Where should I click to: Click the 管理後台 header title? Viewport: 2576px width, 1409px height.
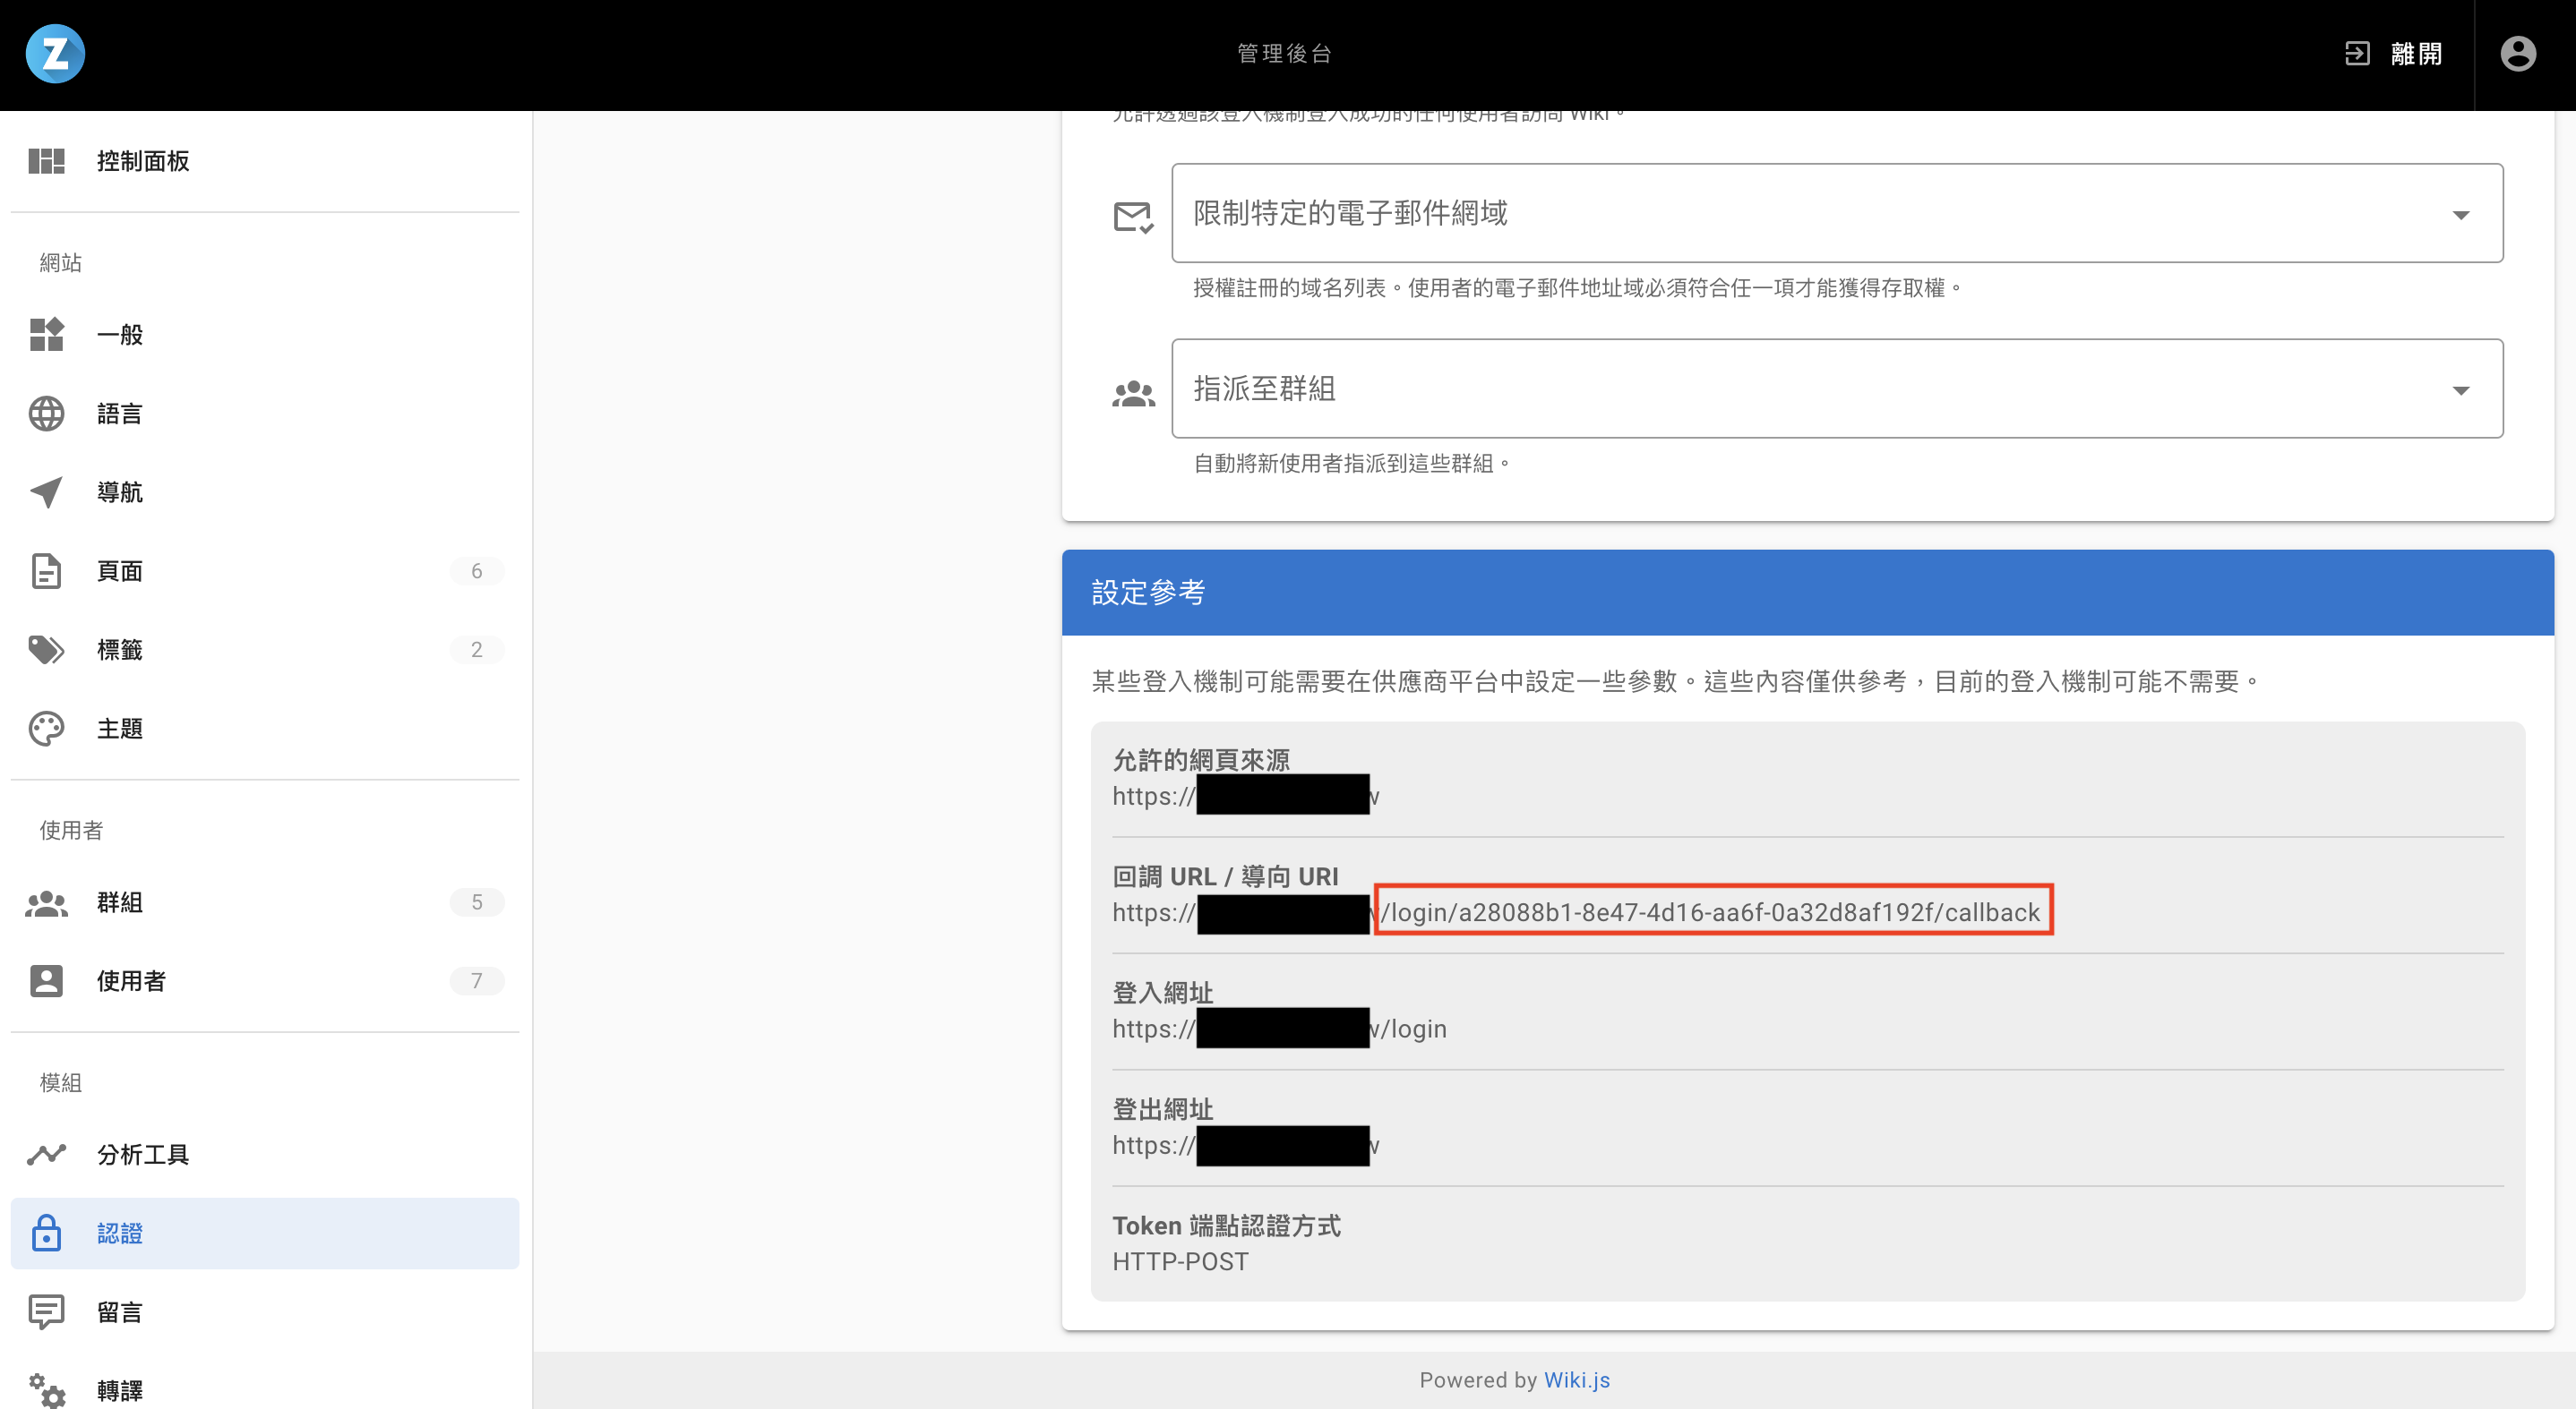point(1285,54)
